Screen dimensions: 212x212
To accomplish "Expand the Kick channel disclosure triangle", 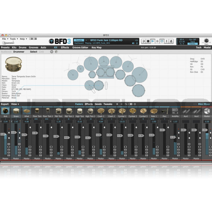I will pos(1,122).
